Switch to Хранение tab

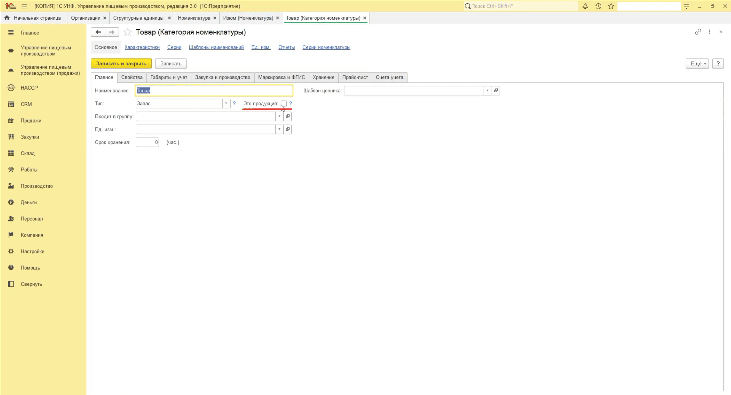pos(323,77)
